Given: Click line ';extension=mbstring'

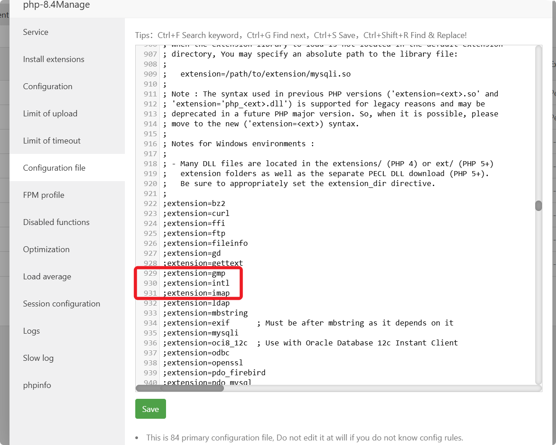Looking at the screenshot, I should (x=205, y=313).
